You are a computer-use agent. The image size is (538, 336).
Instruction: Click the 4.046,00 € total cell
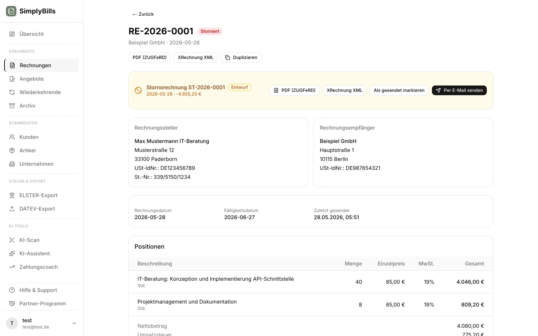tap(470, 282)
